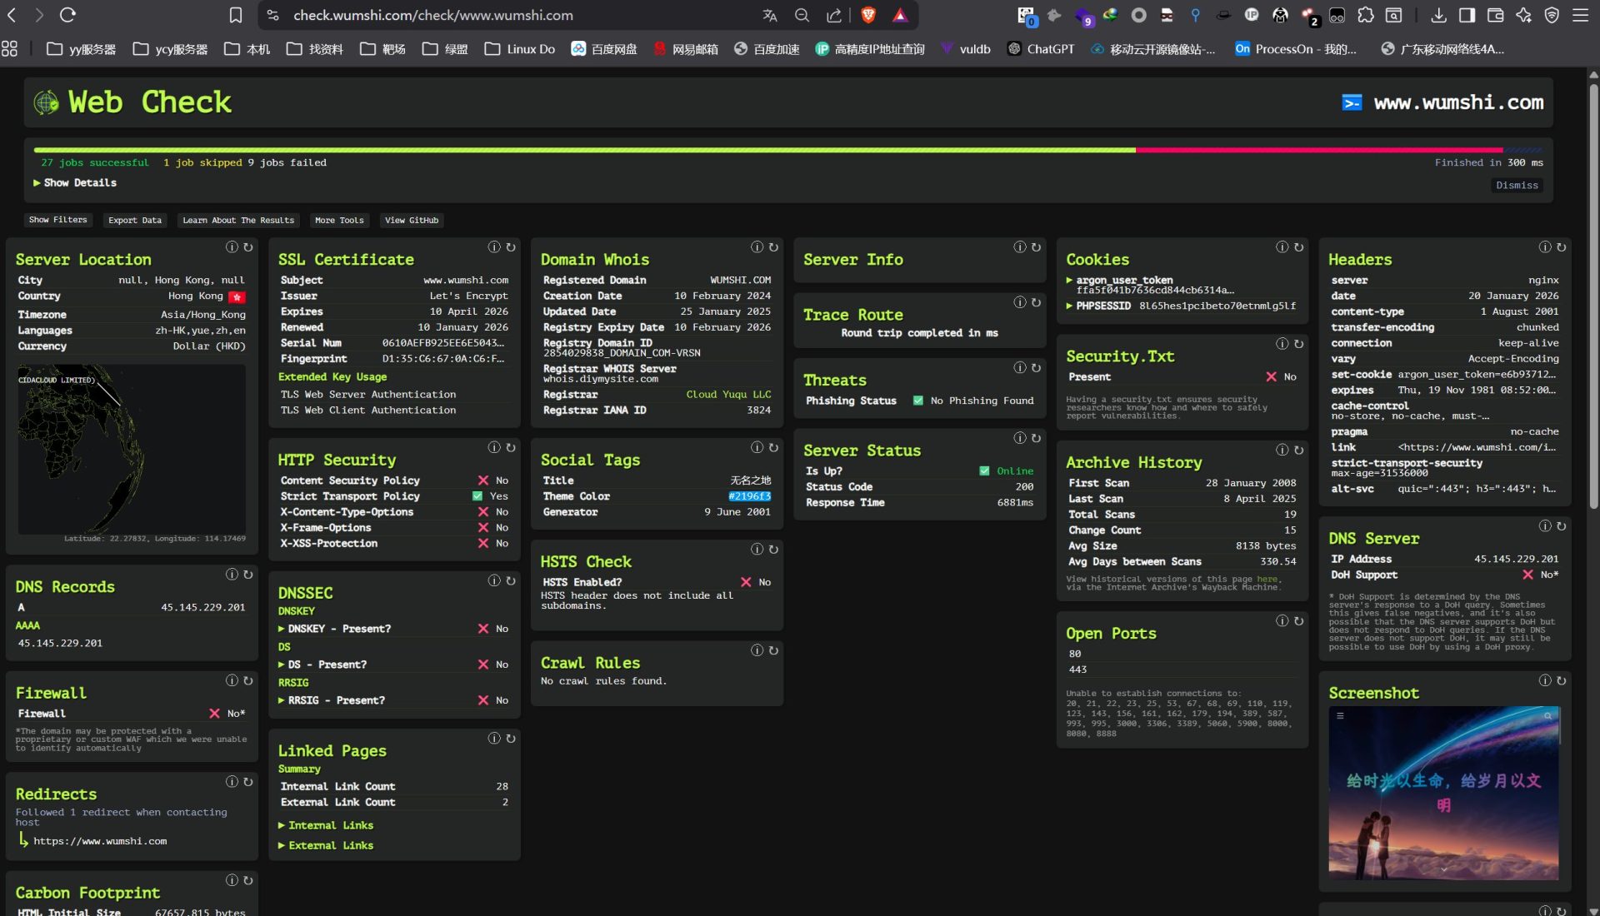This screenshot has height=916, width=1600.
Task: Refresh the Open Ports card
Action: [x=1298, y=621]
